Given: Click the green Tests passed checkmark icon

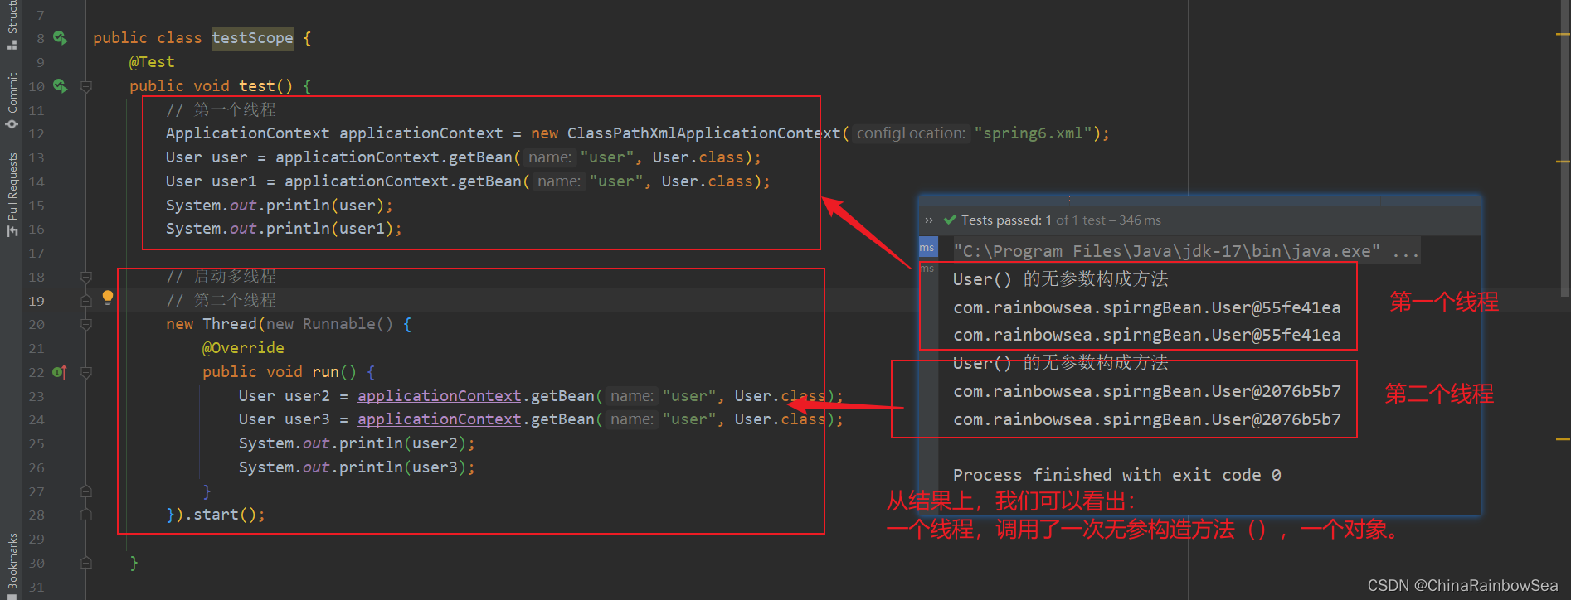Looking at the screenshot, I should point(950,220).
